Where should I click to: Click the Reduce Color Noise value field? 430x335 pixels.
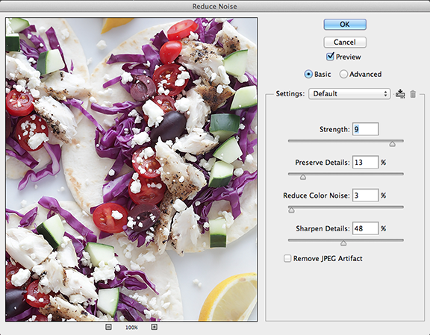coord(366,195)
